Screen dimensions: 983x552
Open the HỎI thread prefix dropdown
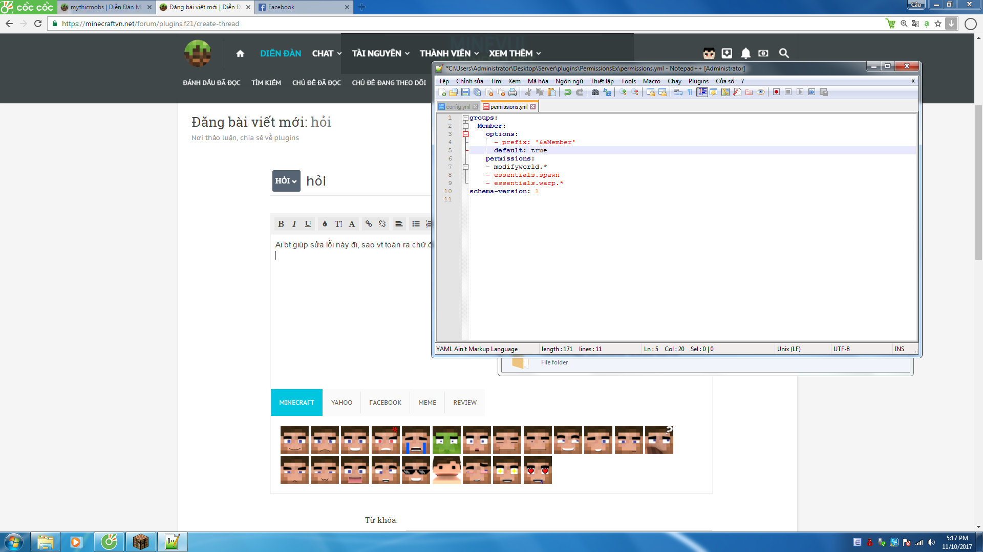point(286,181)
